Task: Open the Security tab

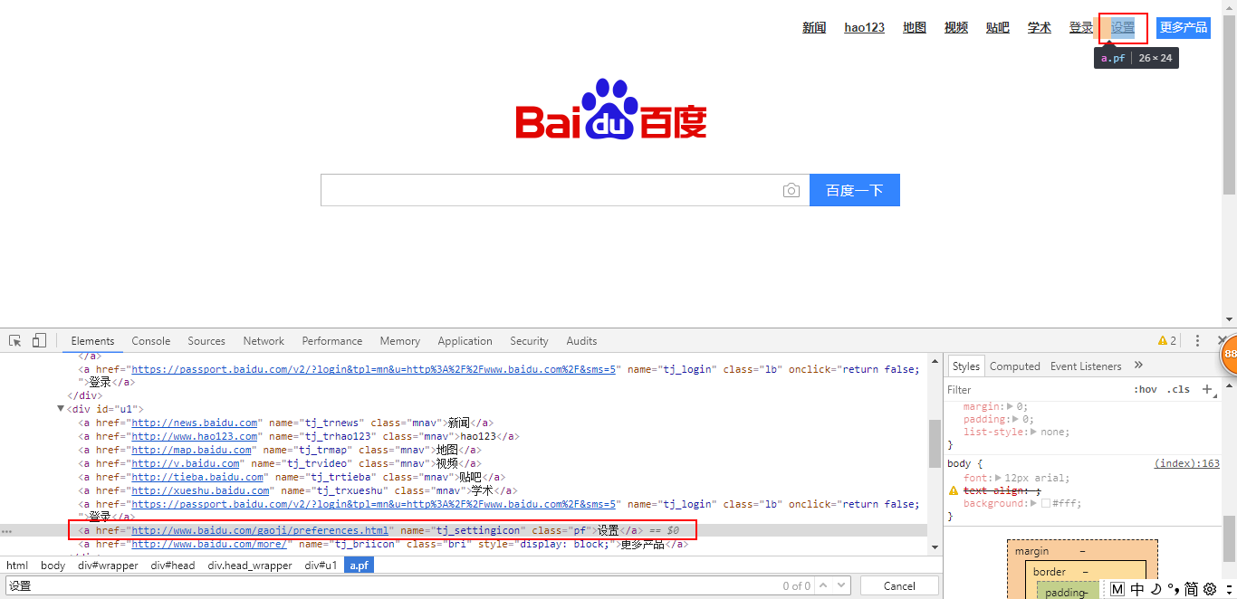Action: 529,341
